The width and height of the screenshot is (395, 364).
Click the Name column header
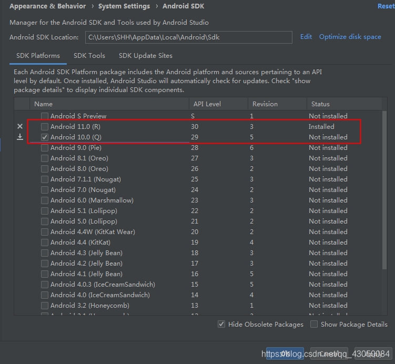click(109, 104)
